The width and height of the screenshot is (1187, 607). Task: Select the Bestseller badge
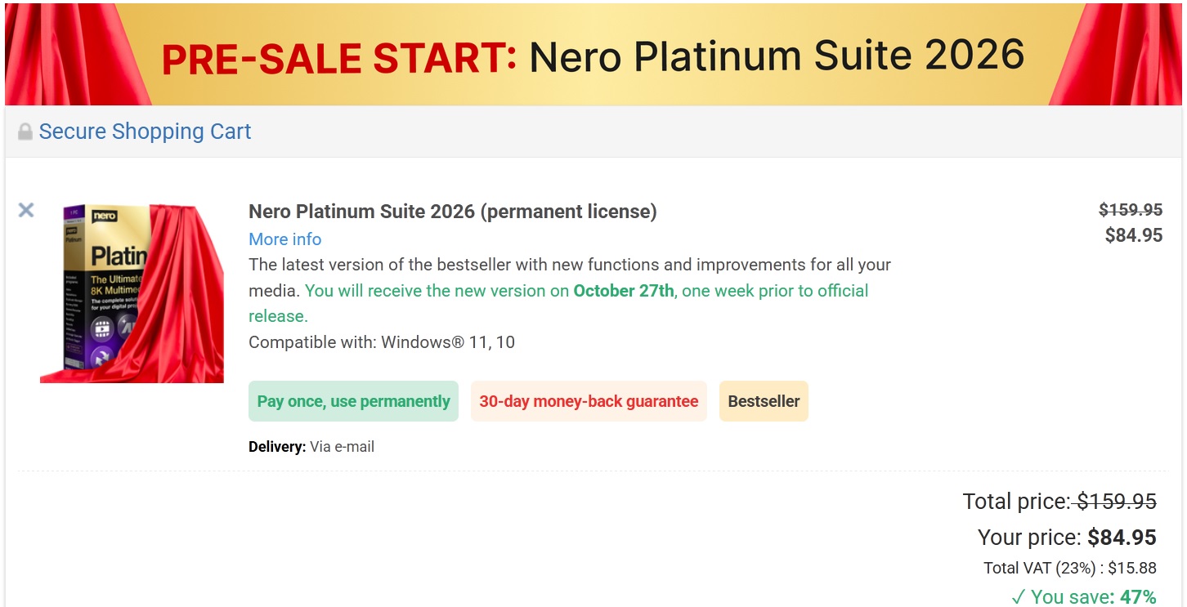coord(764,401)
